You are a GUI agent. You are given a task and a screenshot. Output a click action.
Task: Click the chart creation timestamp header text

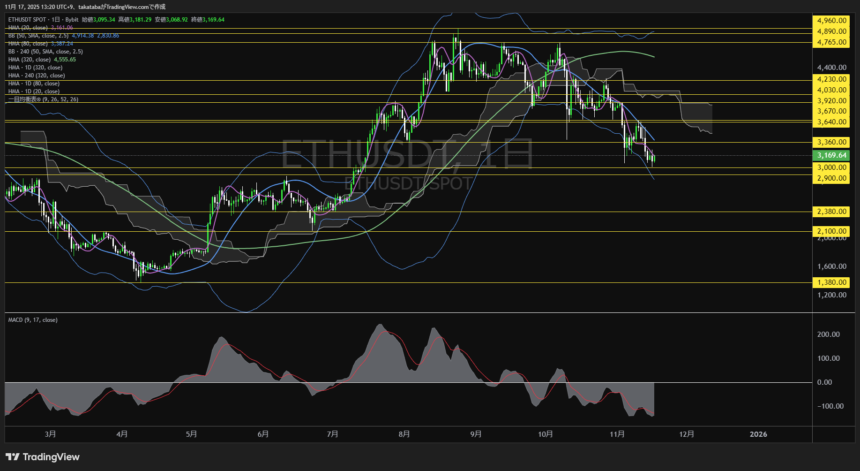85,7
